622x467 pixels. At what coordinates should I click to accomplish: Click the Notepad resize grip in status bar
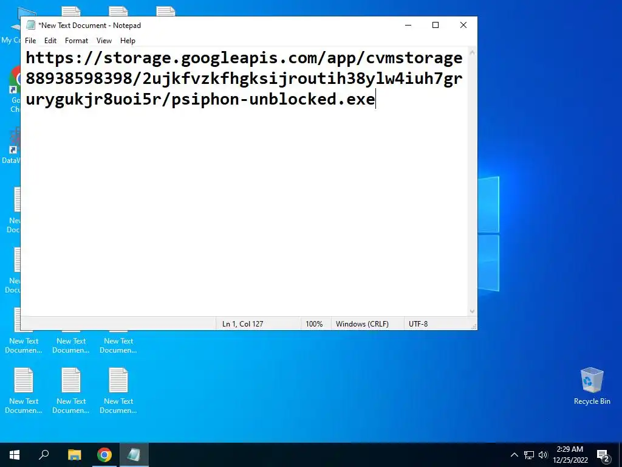(474, 327)
